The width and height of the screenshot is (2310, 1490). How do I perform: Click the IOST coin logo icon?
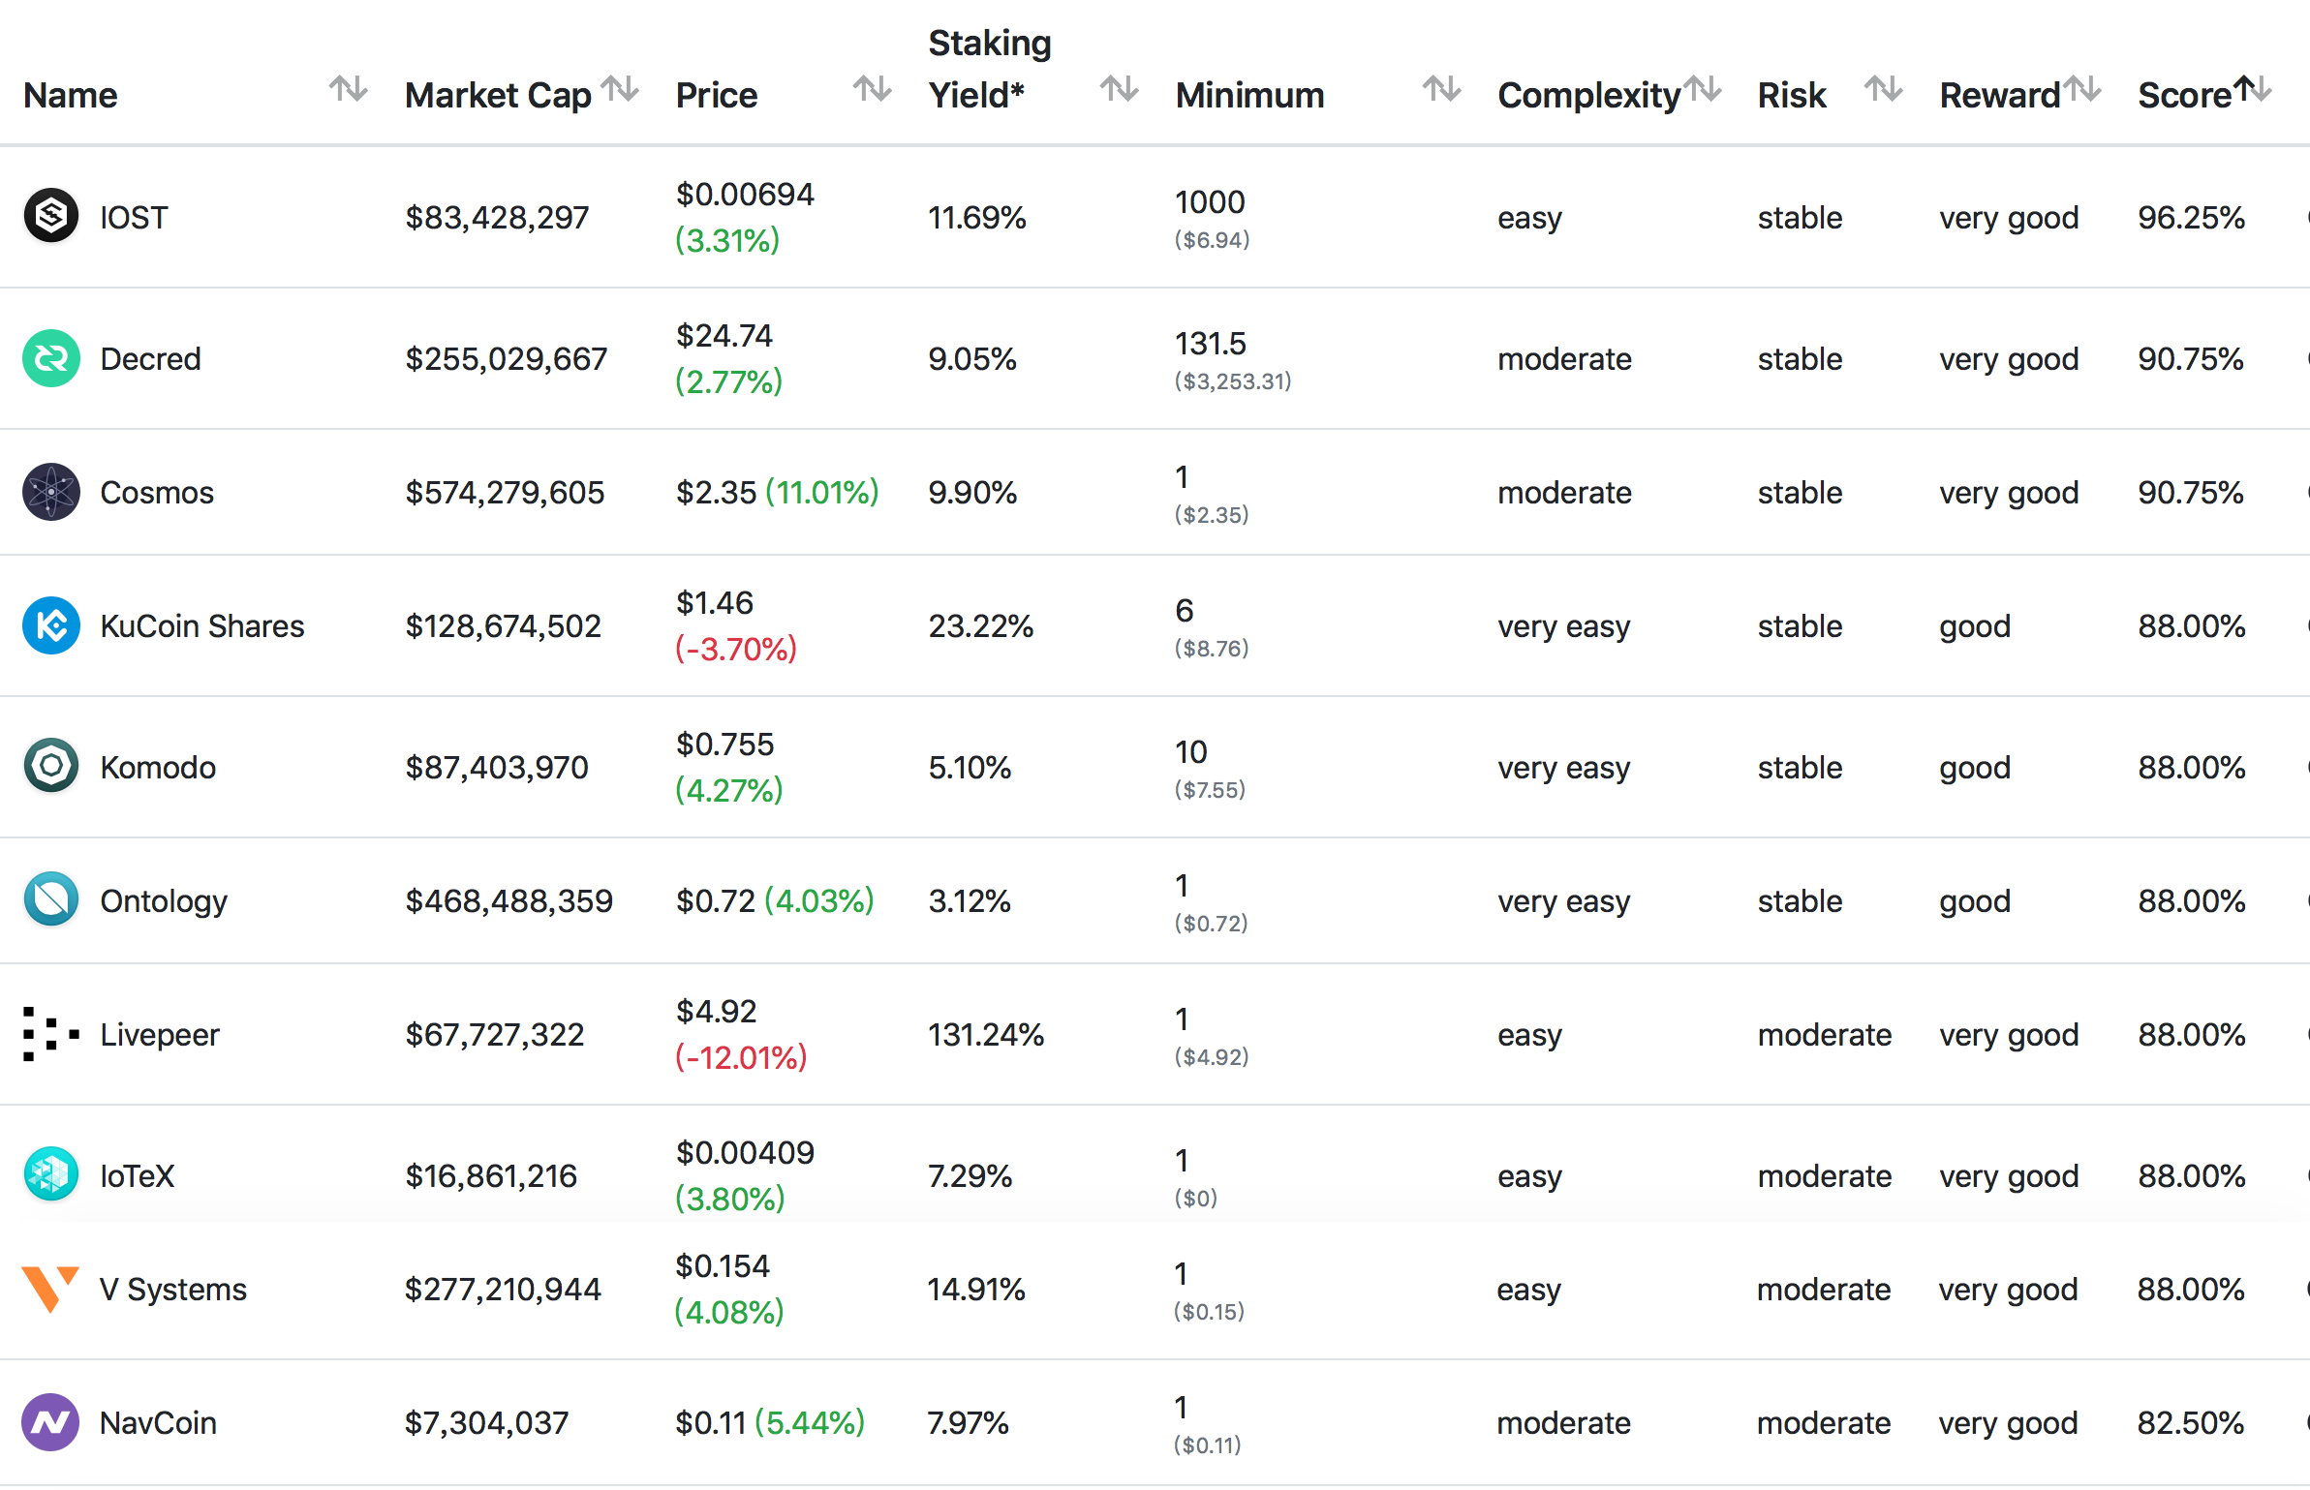coord(50,216)
